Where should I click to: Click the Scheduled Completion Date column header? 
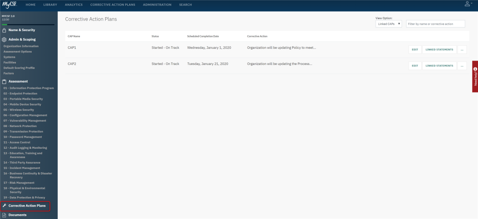point(203,36)
